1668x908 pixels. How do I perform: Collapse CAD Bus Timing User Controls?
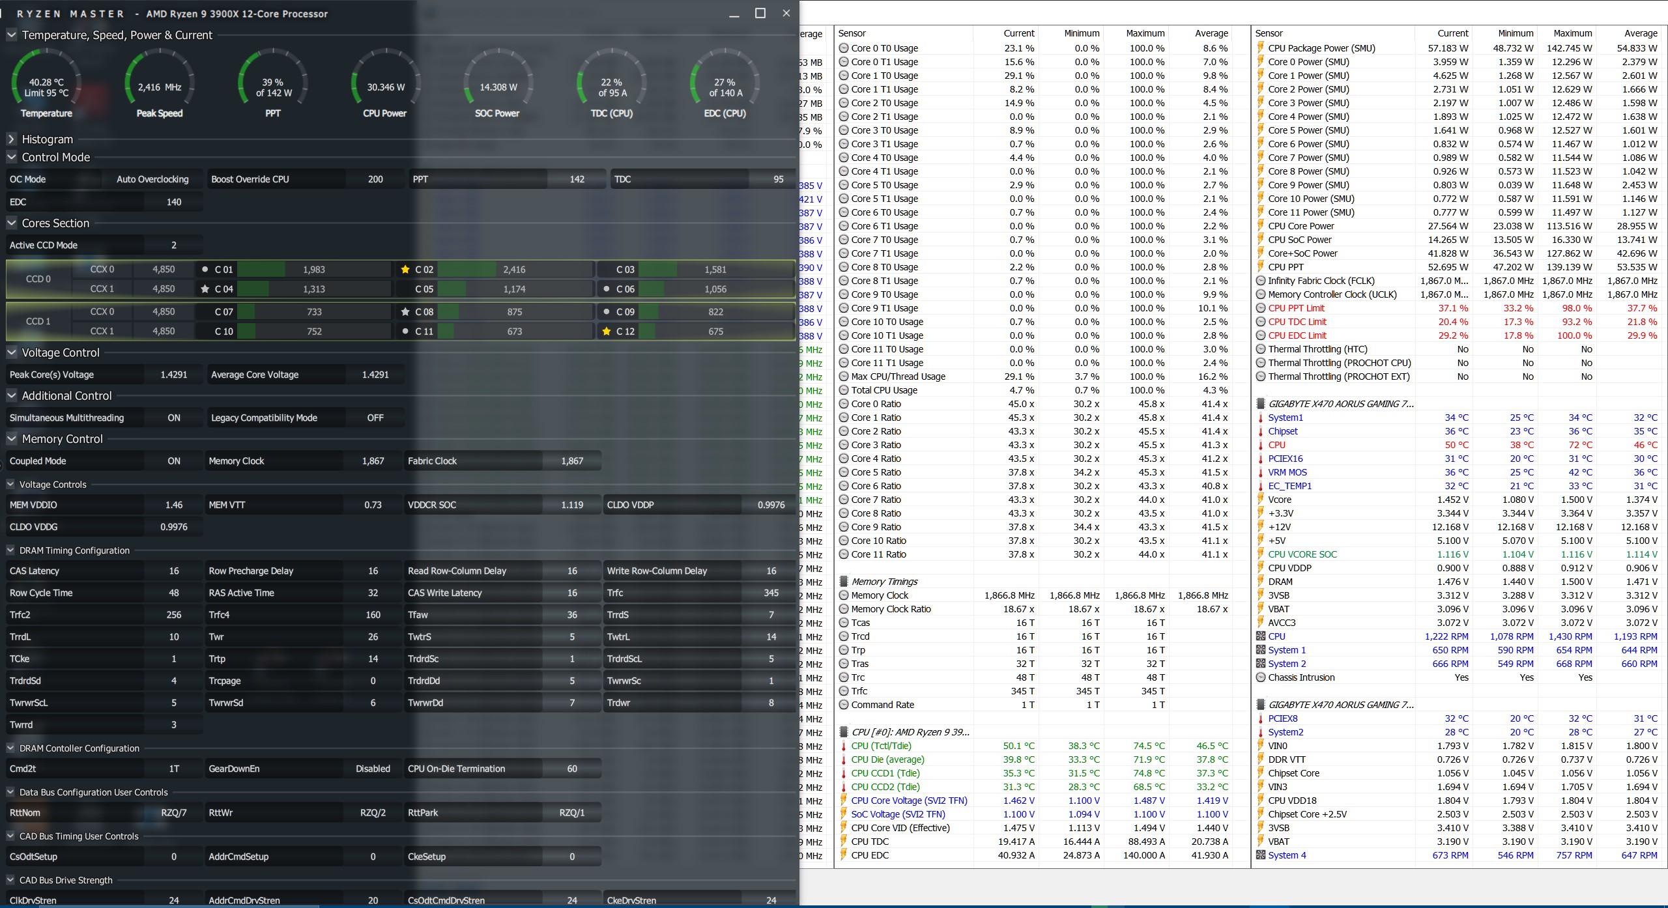(x=10, y=836)
